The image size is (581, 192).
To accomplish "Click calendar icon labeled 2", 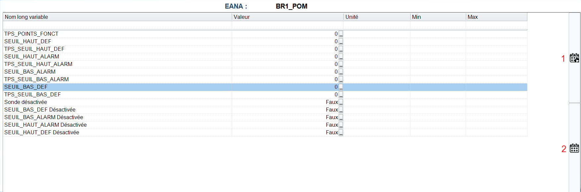I will (574, 148).
